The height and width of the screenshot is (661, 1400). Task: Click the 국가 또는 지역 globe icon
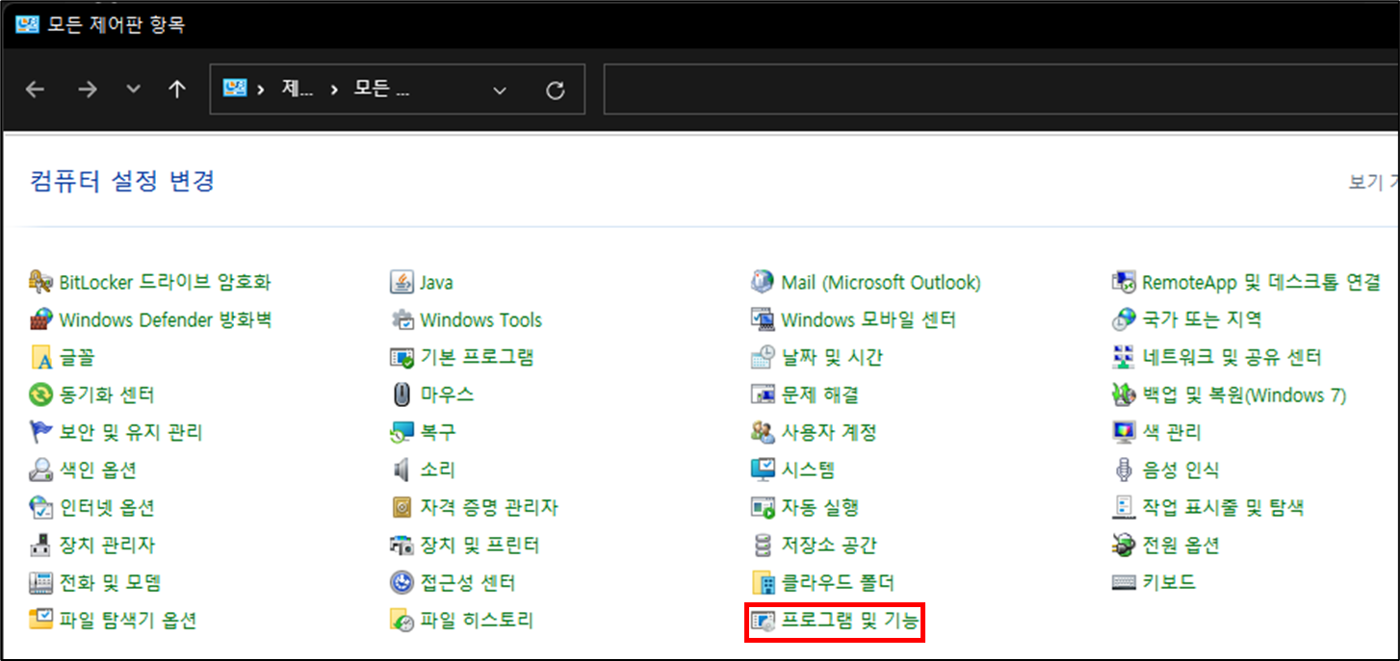point(1124,319)
